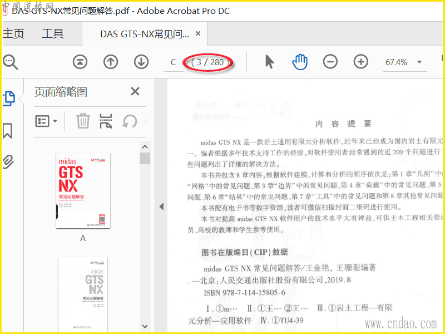Open the bookmarks sidebar panel
This screenshot has width=445, height=334.
click(8, 130)
